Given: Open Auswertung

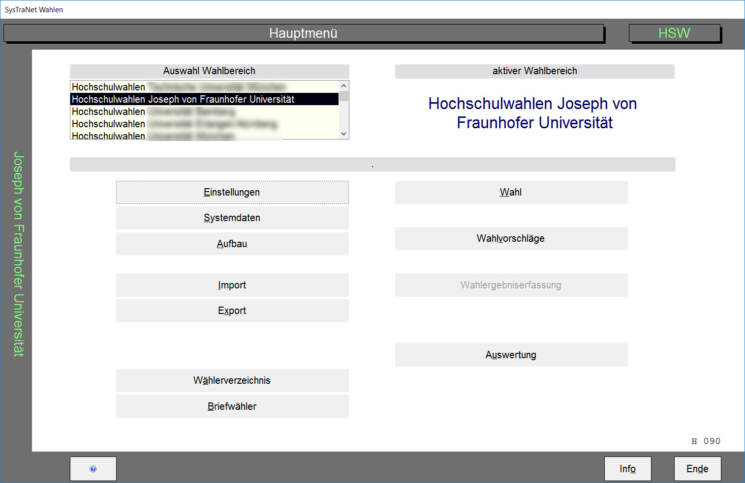Looking at the screenshot, I should point(511,355).
